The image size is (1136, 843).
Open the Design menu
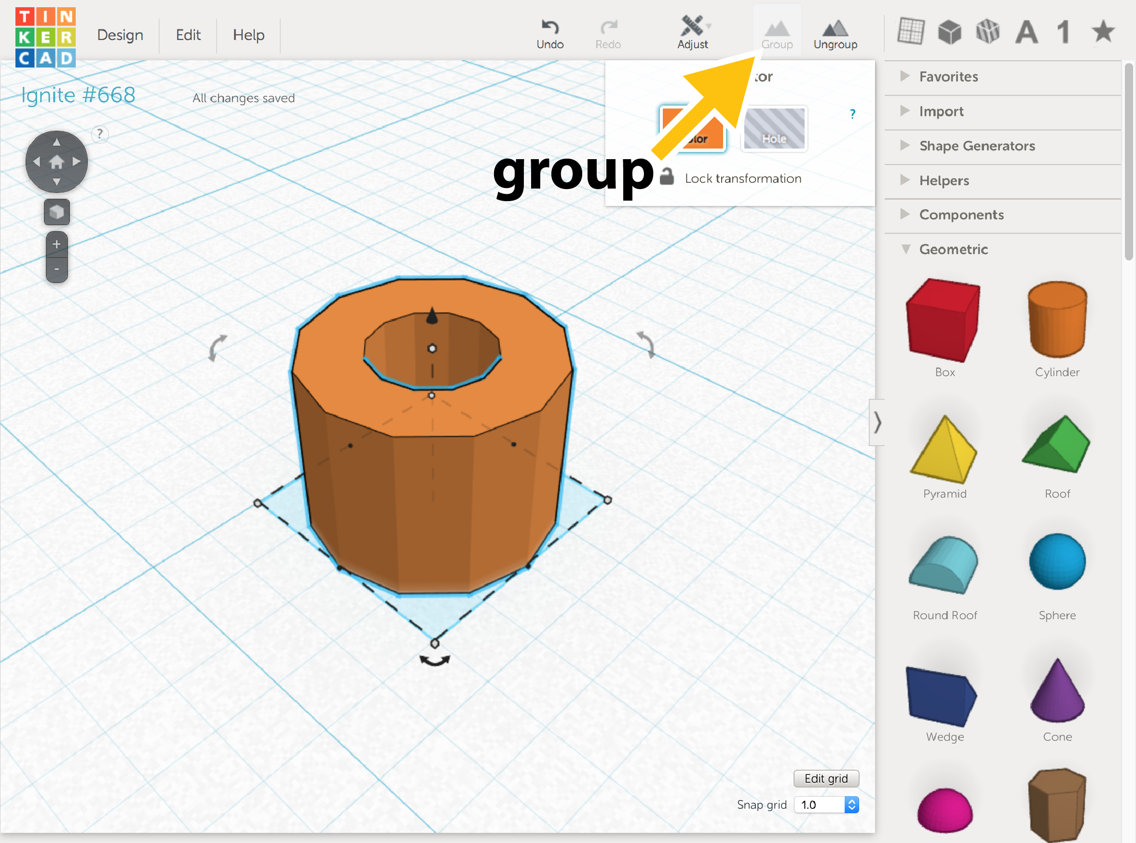point(120,35)
